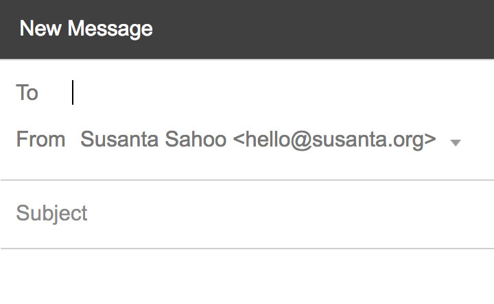Click the "New Message" heading text
494x304 pixels.
coord(86,29)
